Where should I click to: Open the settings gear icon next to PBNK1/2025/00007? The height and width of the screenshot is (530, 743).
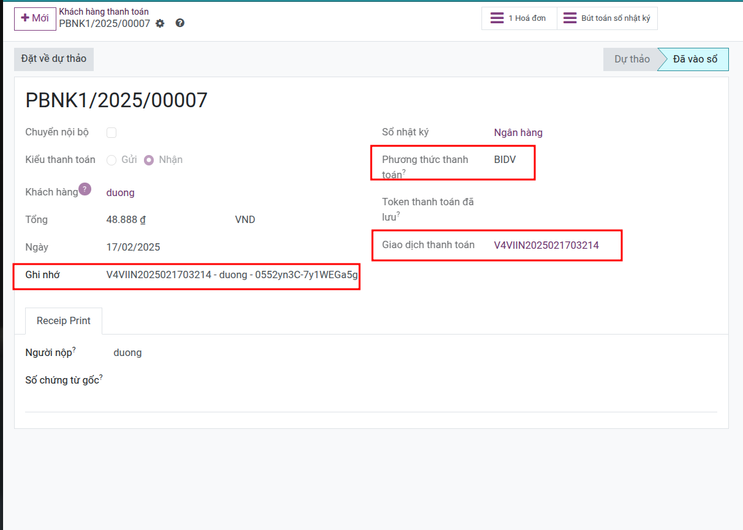pyautogui.click(x=160, y=24)
